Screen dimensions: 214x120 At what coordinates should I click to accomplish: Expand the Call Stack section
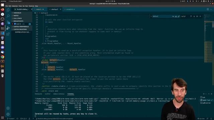pyautogui.click(x=22, y=18)
